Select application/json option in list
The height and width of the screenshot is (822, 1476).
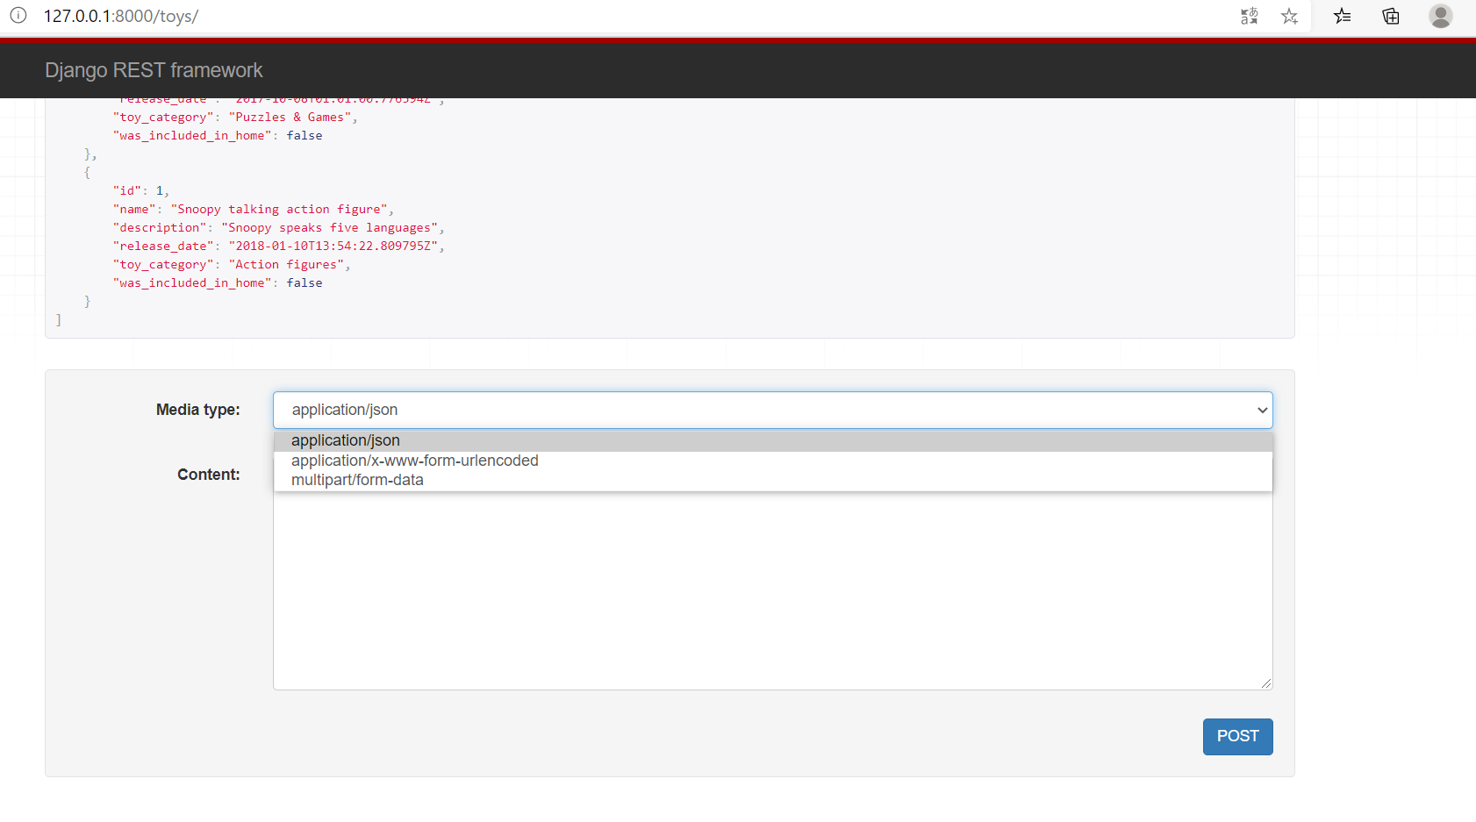click(x=772, y=440)
